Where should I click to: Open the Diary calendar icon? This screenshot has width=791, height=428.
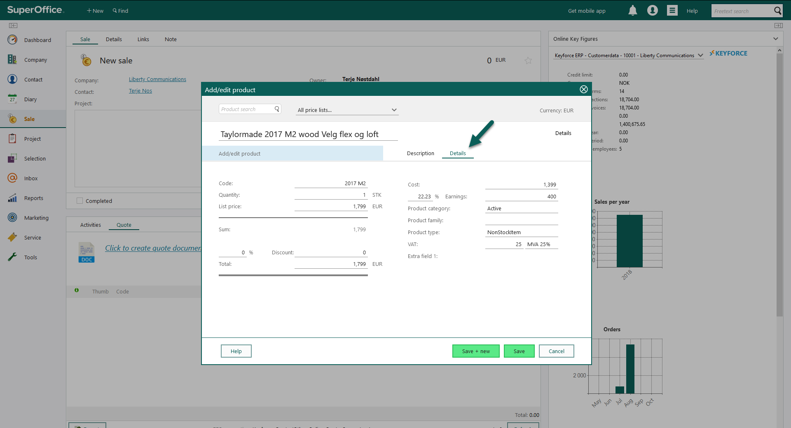pos(12,99)
